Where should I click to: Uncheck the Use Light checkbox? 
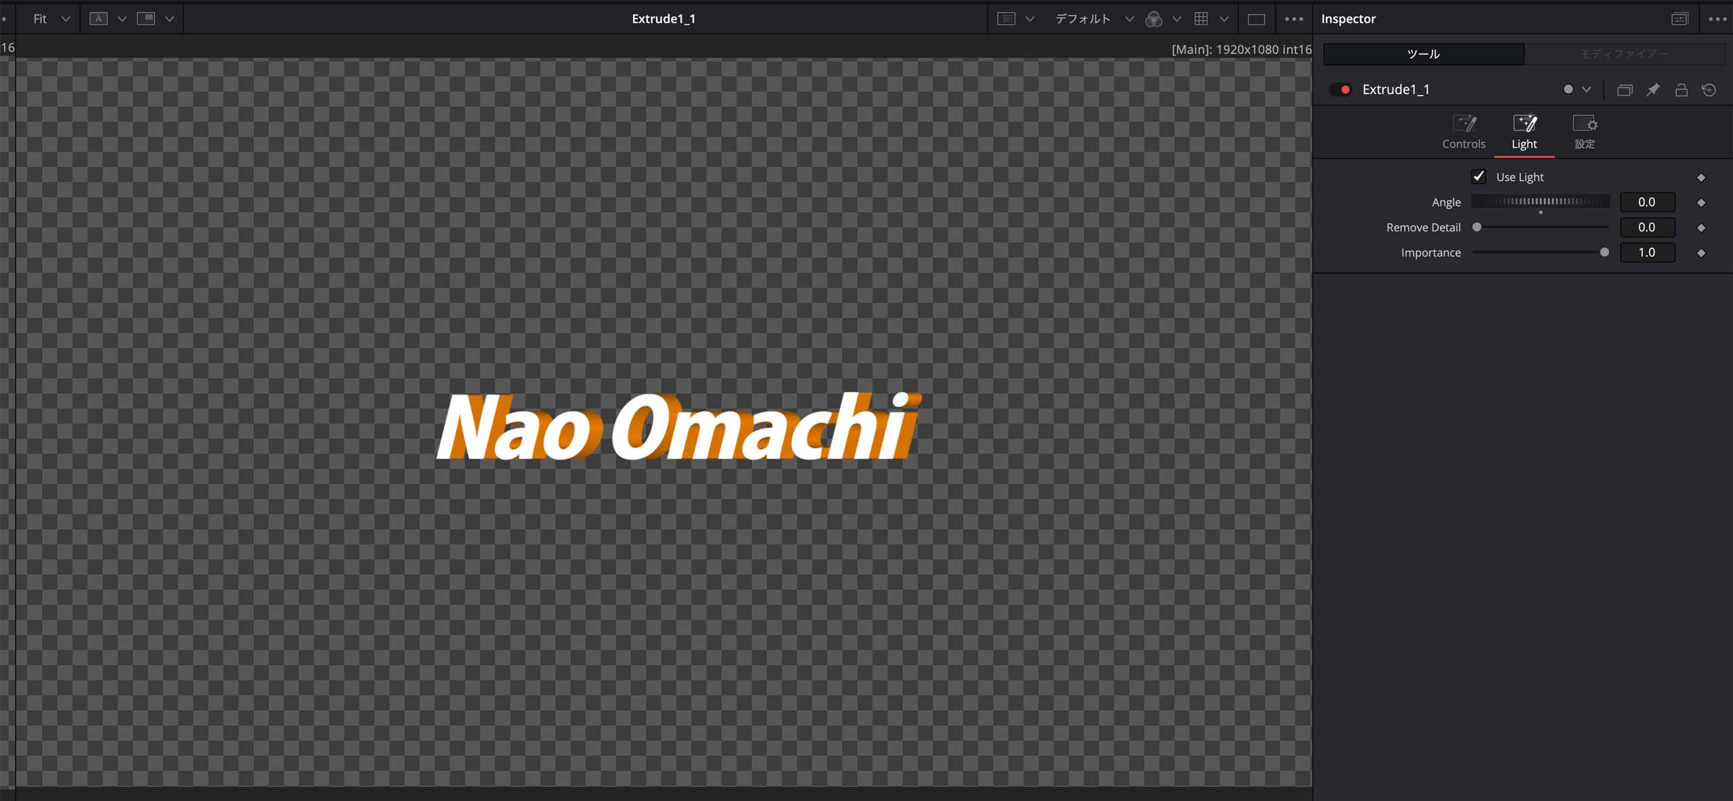click(x=1478, y=177)
